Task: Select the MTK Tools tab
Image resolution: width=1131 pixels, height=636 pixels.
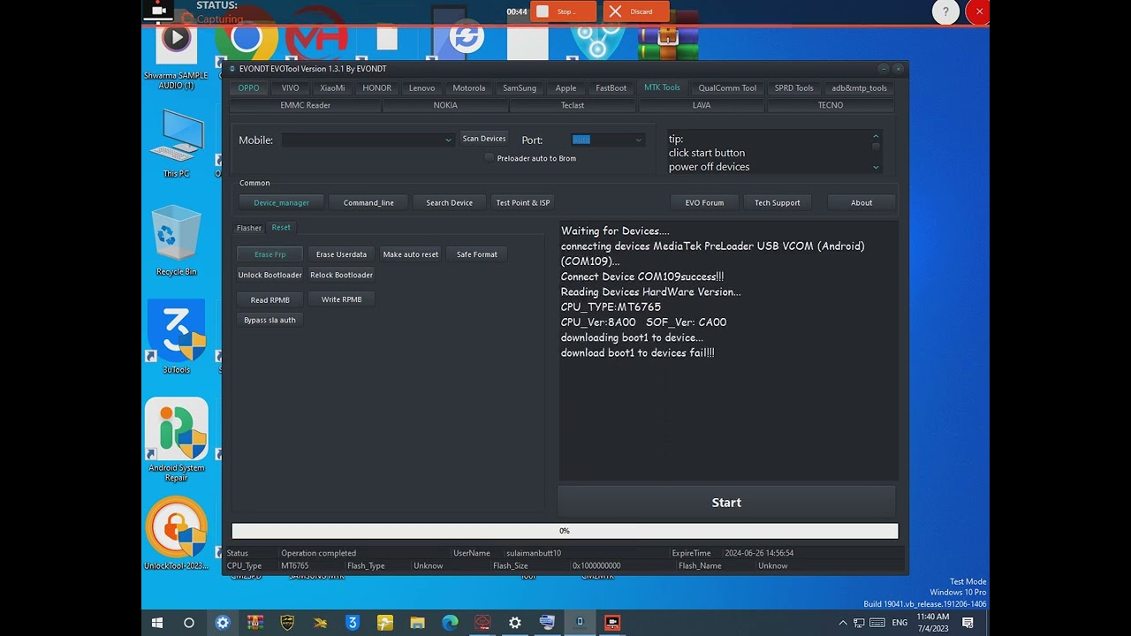Action: point(662,87)
